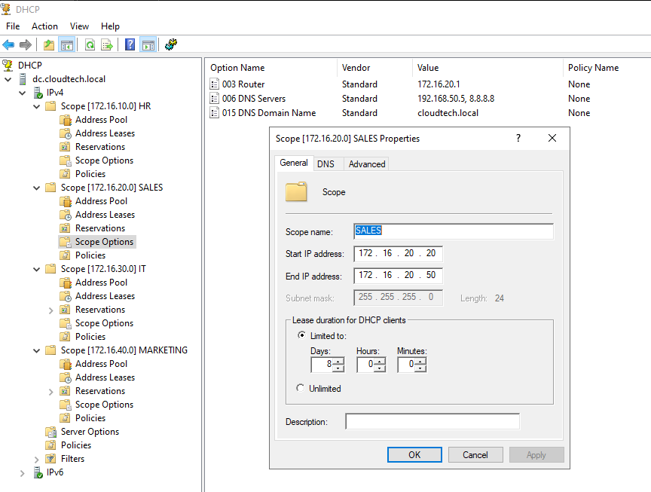Click the 003 Router option icon

215,84
